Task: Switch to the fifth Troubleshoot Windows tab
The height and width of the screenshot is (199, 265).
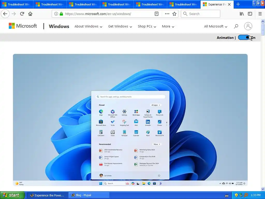Action: [150, 4]
